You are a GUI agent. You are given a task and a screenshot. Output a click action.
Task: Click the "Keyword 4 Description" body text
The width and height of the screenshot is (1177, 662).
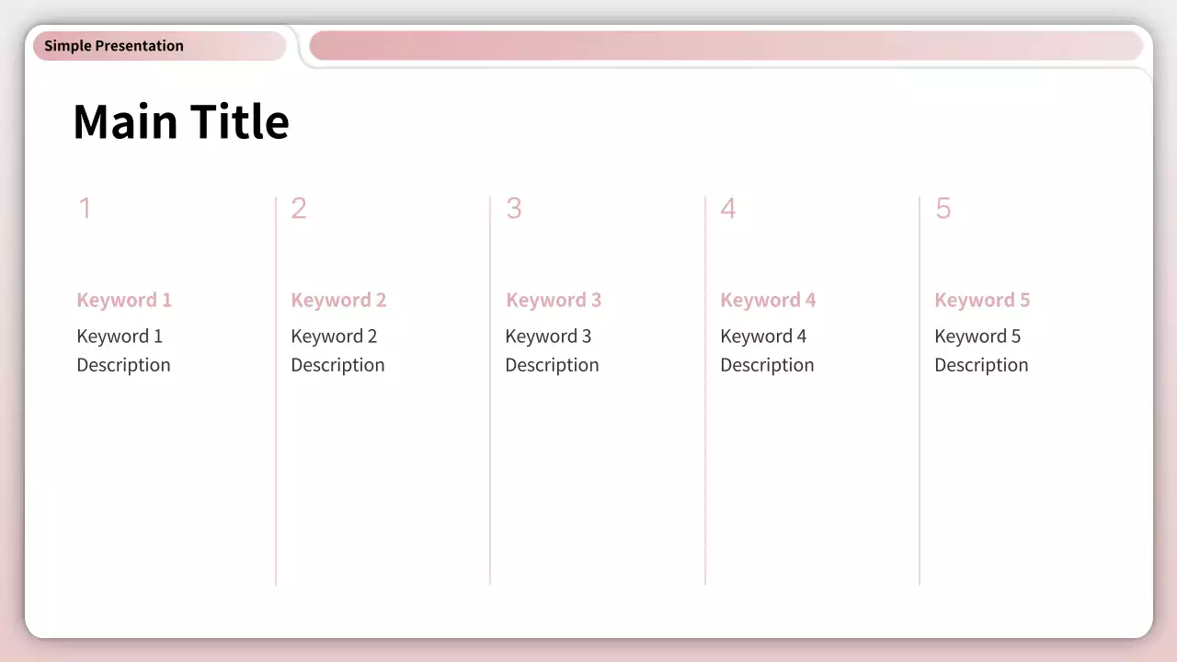(x=767, y=350)
